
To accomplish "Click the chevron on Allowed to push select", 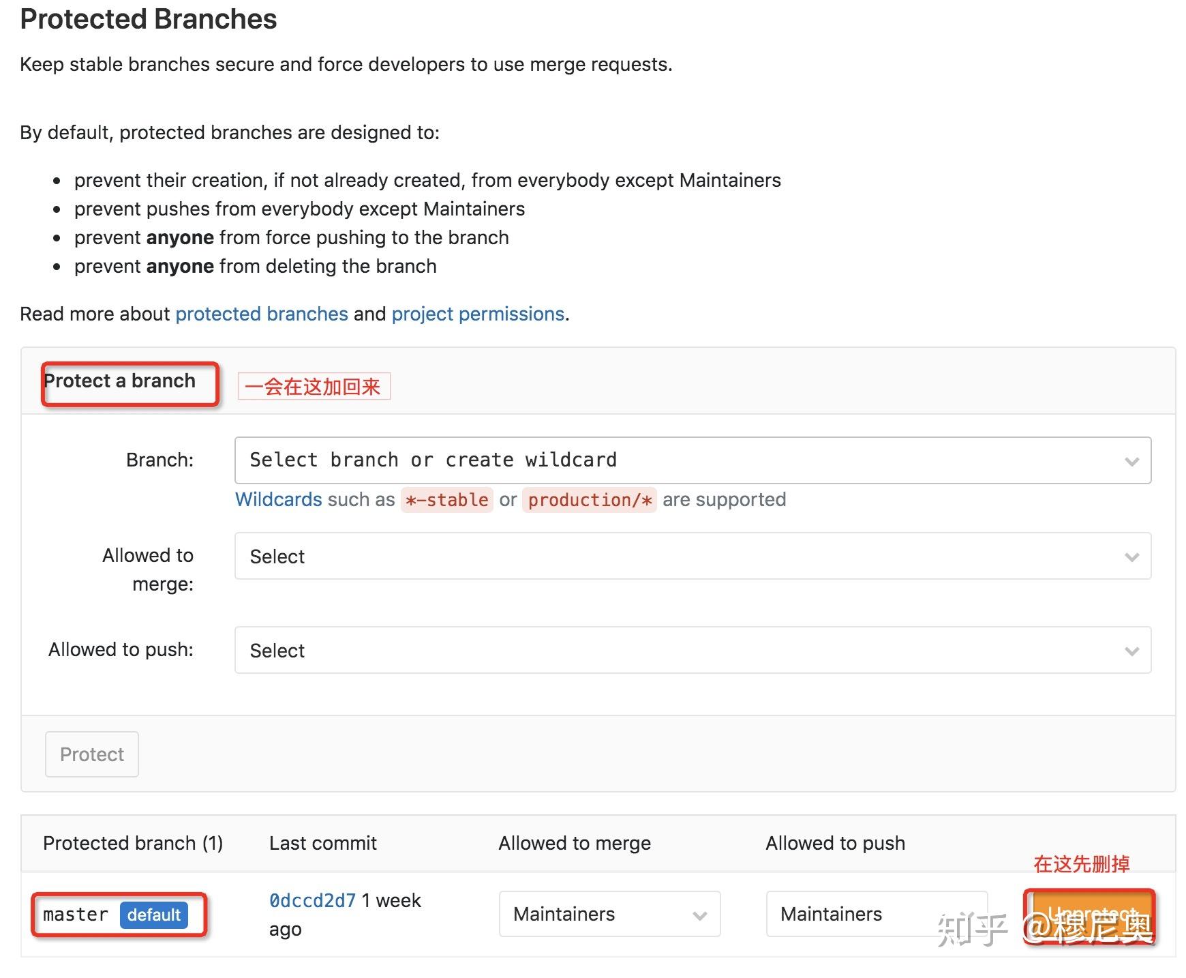I will 1131,650.
